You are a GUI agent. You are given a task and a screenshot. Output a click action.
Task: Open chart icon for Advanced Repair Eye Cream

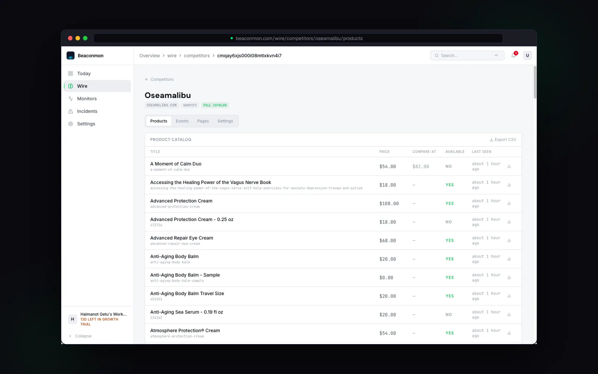(x=509, y=240)
